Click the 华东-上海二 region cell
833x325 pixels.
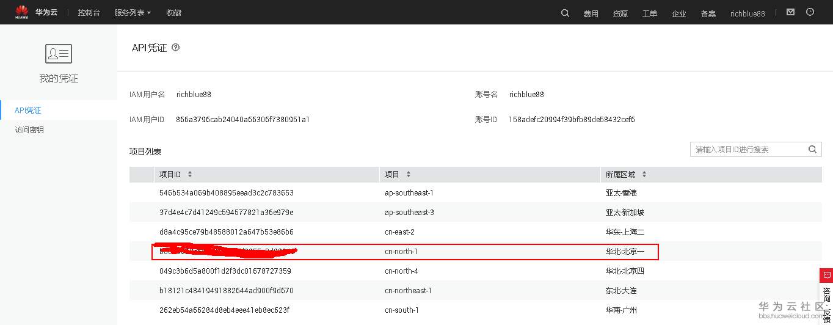click(x=625, y=232)
